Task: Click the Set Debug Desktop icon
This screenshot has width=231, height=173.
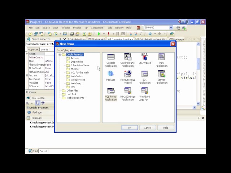Action: click(184, 28)
